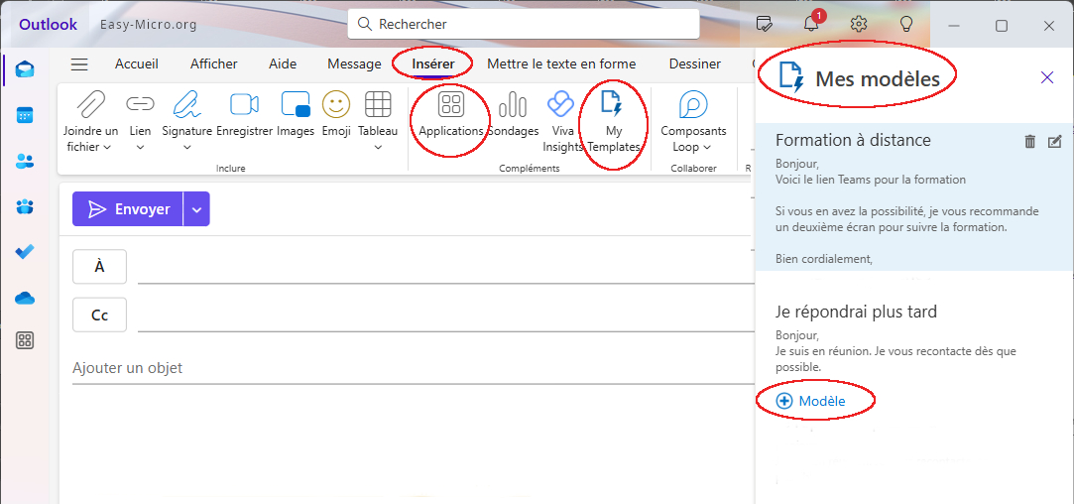This screenshot has width=1074, height=504.
Task: Expand the Tableau dropdown chevron
Action: tap(378, 147)
